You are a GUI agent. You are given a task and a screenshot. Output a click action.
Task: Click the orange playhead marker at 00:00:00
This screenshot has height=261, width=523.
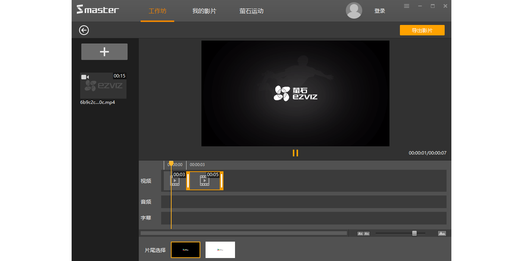click(x=171, y=163)
